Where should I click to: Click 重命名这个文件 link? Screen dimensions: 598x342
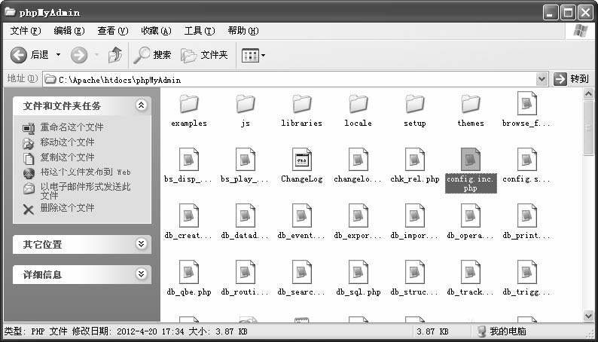tap(72, 127)
